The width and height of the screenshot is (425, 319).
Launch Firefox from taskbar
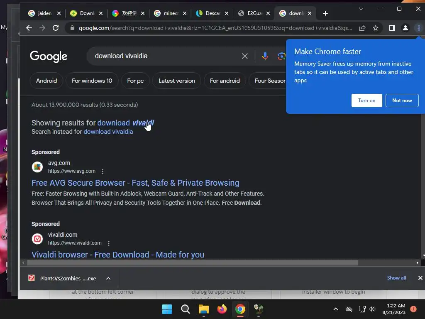222,309
